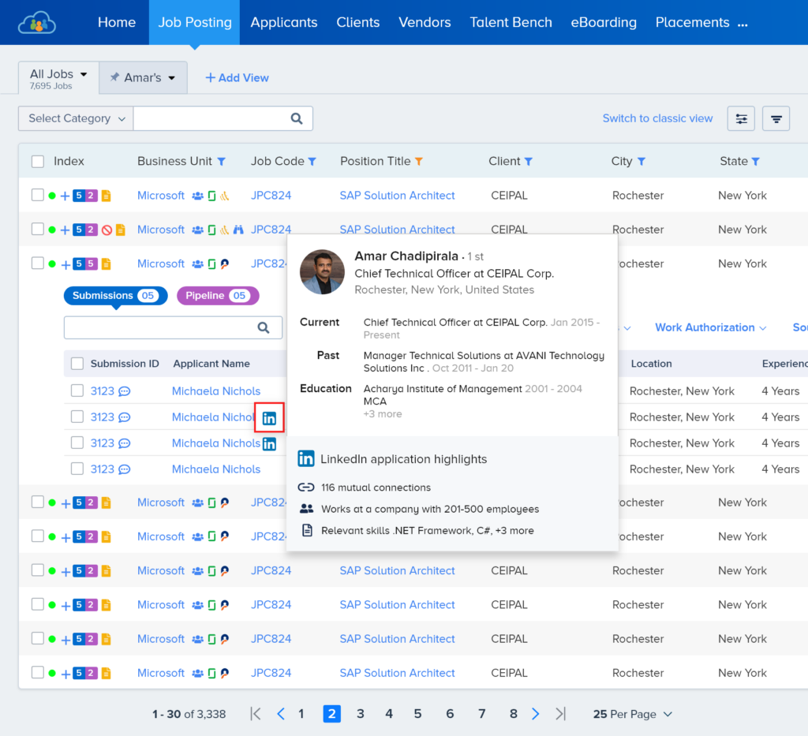Go to page 1
The height and width of the screenshot is (736, 808).
(301, 714)
